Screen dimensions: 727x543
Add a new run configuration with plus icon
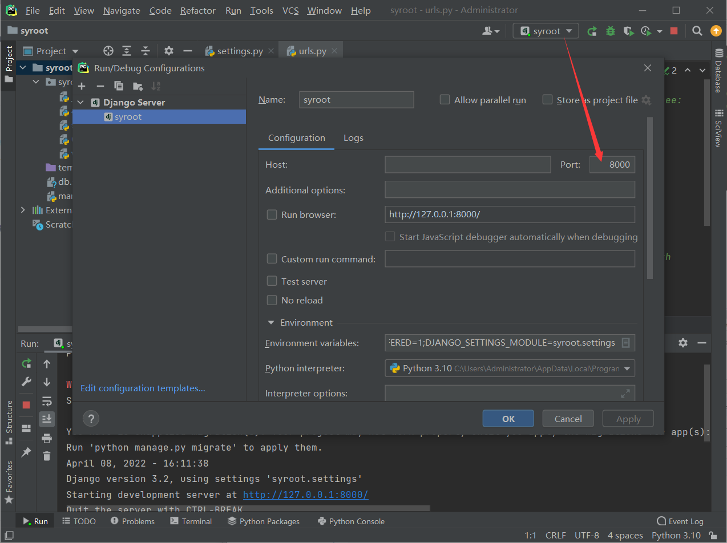coord(82,86)
